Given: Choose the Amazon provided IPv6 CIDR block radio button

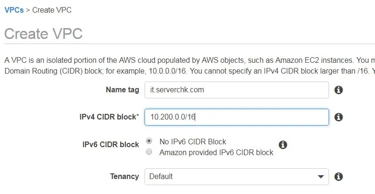Looking at the screenshot, I should [x=149, y=152].
